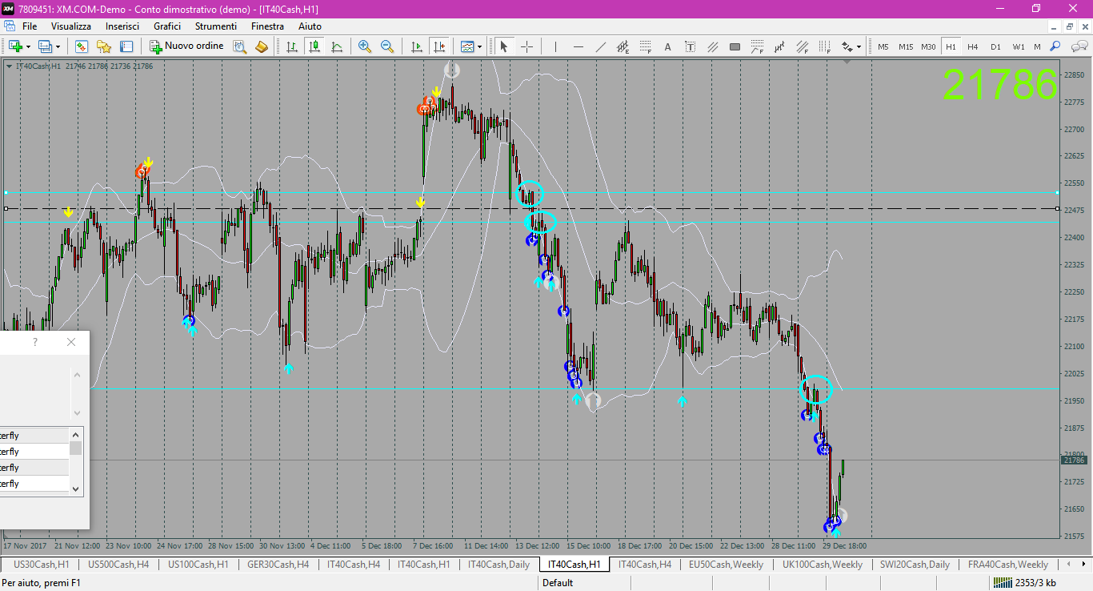The height and width of the screenshot is (591, 1093).
Task: Open the MetaEditor book icon
Action: coord(262,46)
